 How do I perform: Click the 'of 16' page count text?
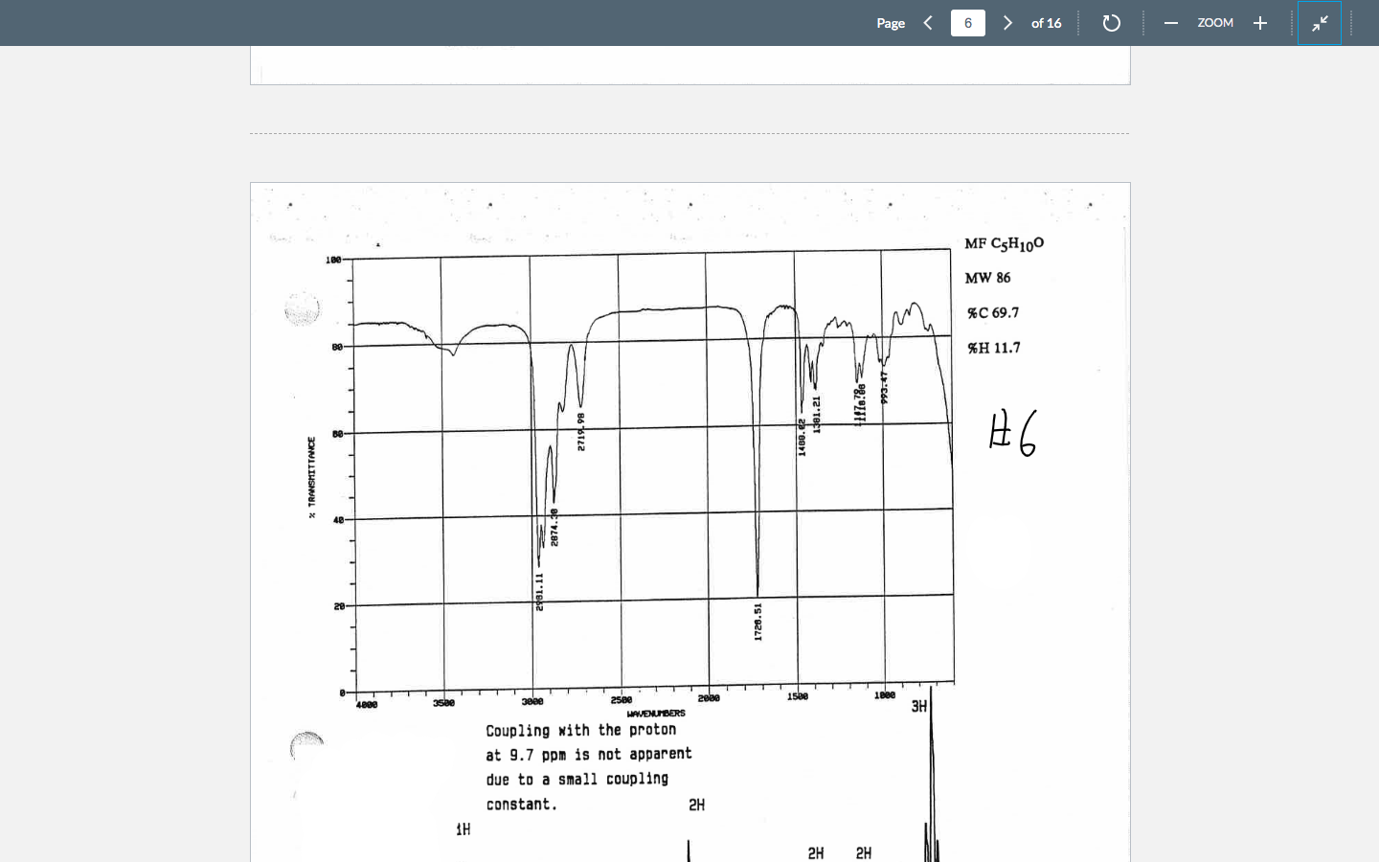point(1046,23)
